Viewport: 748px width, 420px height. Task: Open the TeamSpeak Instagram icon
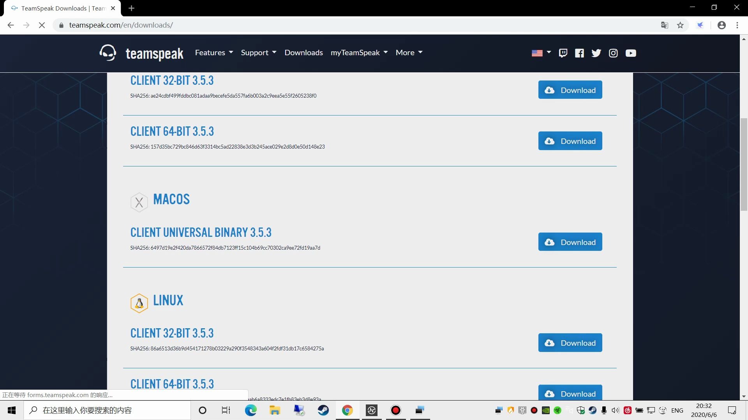tap(613, 53)
